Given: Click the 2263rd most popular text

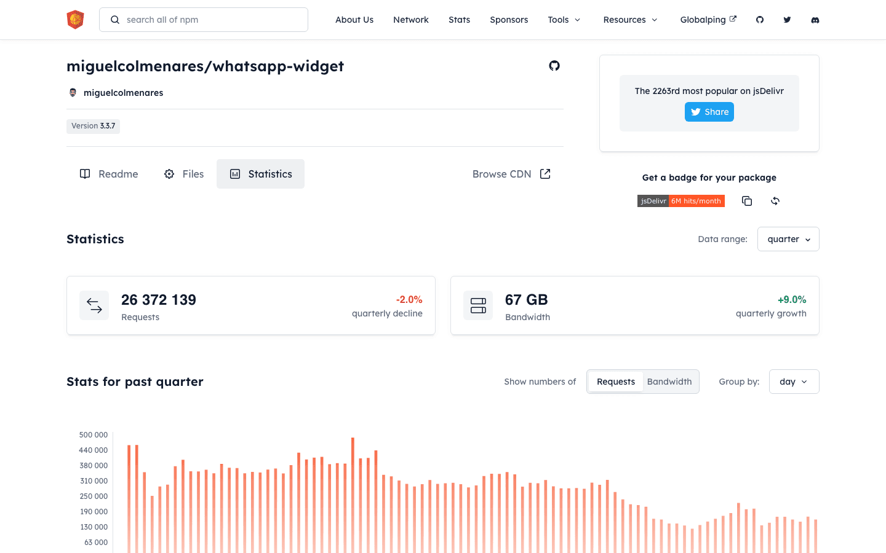Looking at the screenshot, I should [x=709, y=91].
